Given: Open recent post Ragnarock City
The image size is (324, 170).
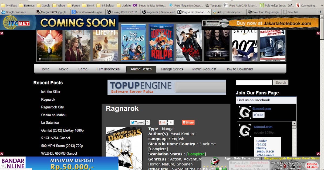Looking at the screenshot, I should click(x=52, y=107).
